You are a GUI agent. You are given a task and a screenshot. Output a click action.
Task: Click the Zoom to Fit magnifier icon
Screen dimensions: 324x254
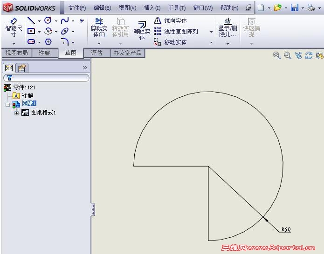click(276, 55)
